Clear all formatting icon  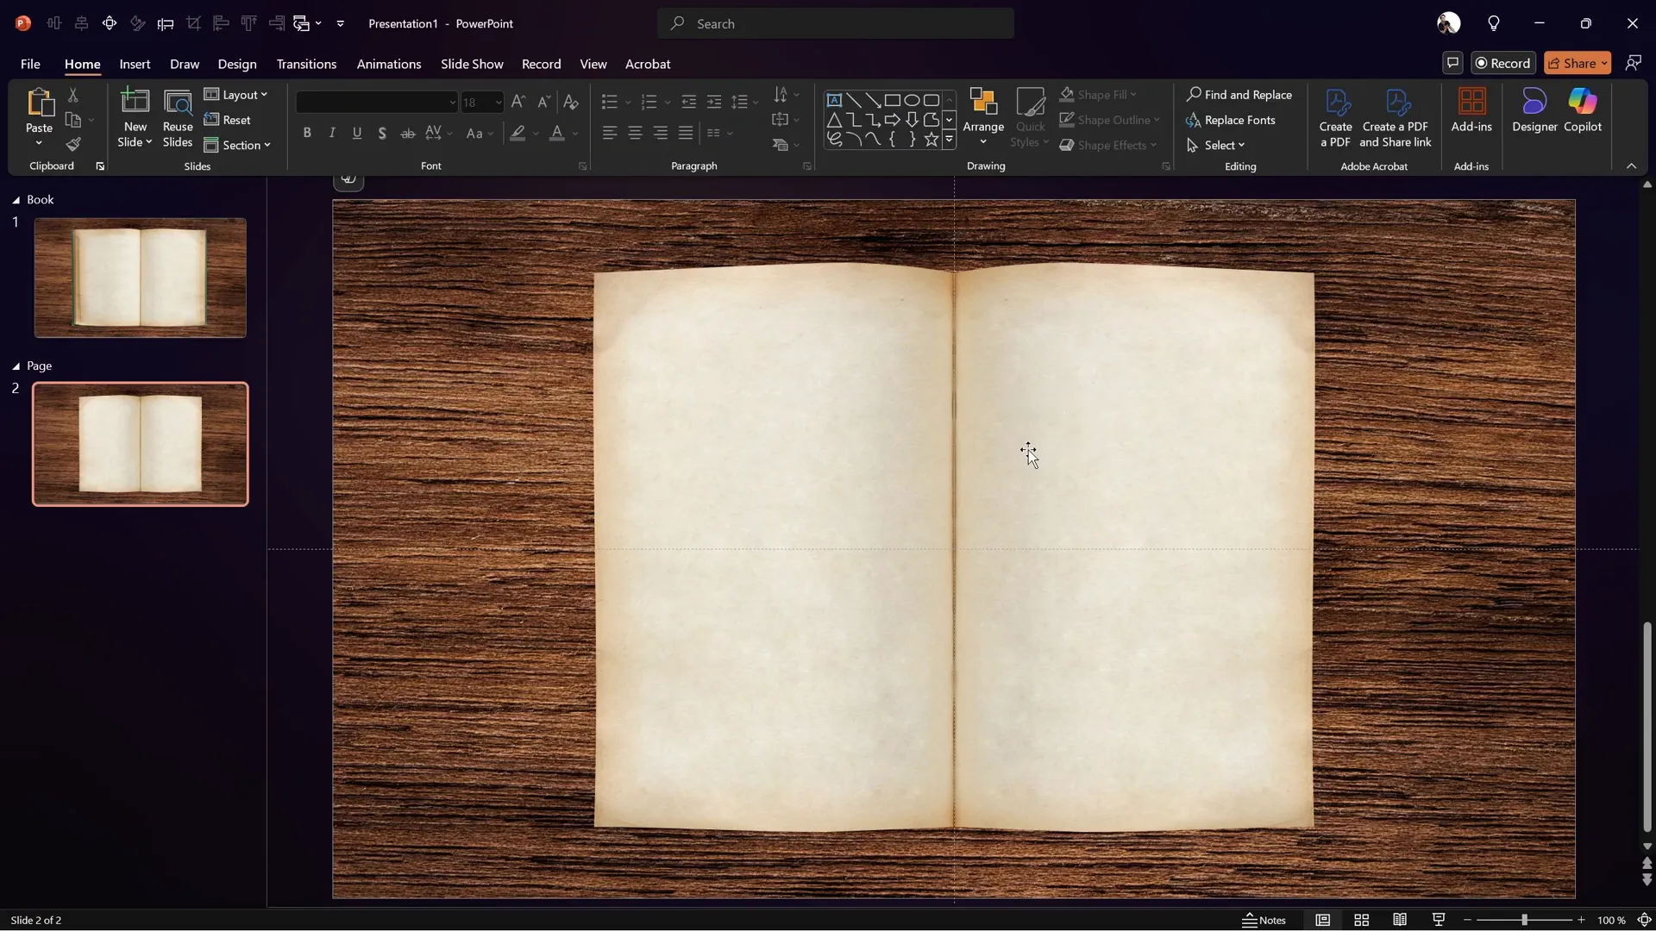[571, 102]
